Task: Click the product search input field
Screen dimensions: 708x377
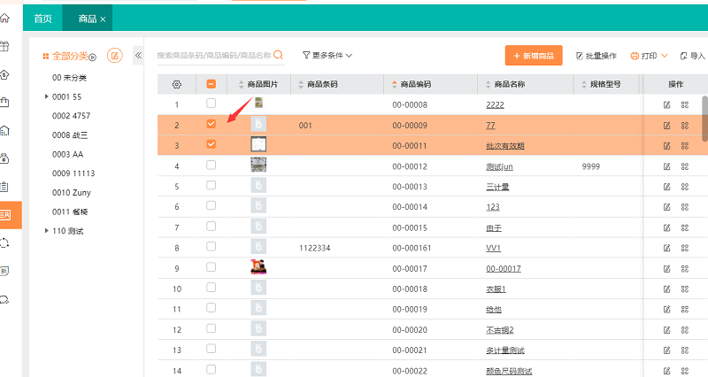Action: (x=214, y=55)
